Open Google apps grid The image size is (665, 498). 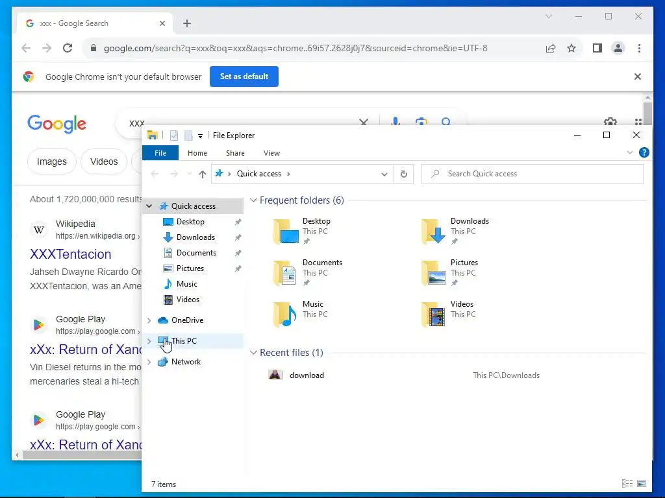[638, 122]
